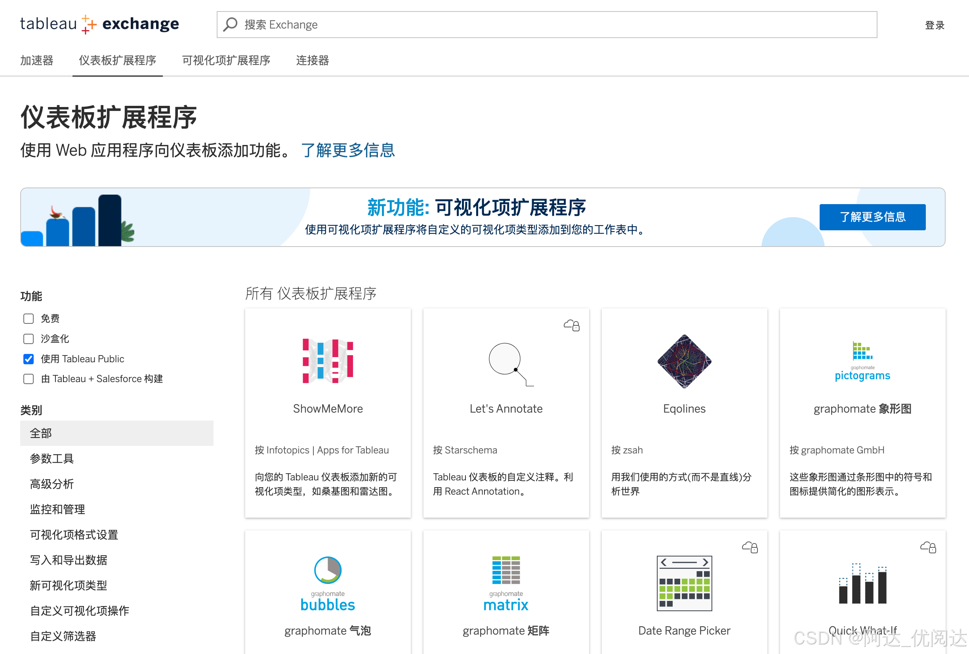Open the graphomate 矩阵 title link
Screen dimensions: 969x654
click(x=505, y=631)
